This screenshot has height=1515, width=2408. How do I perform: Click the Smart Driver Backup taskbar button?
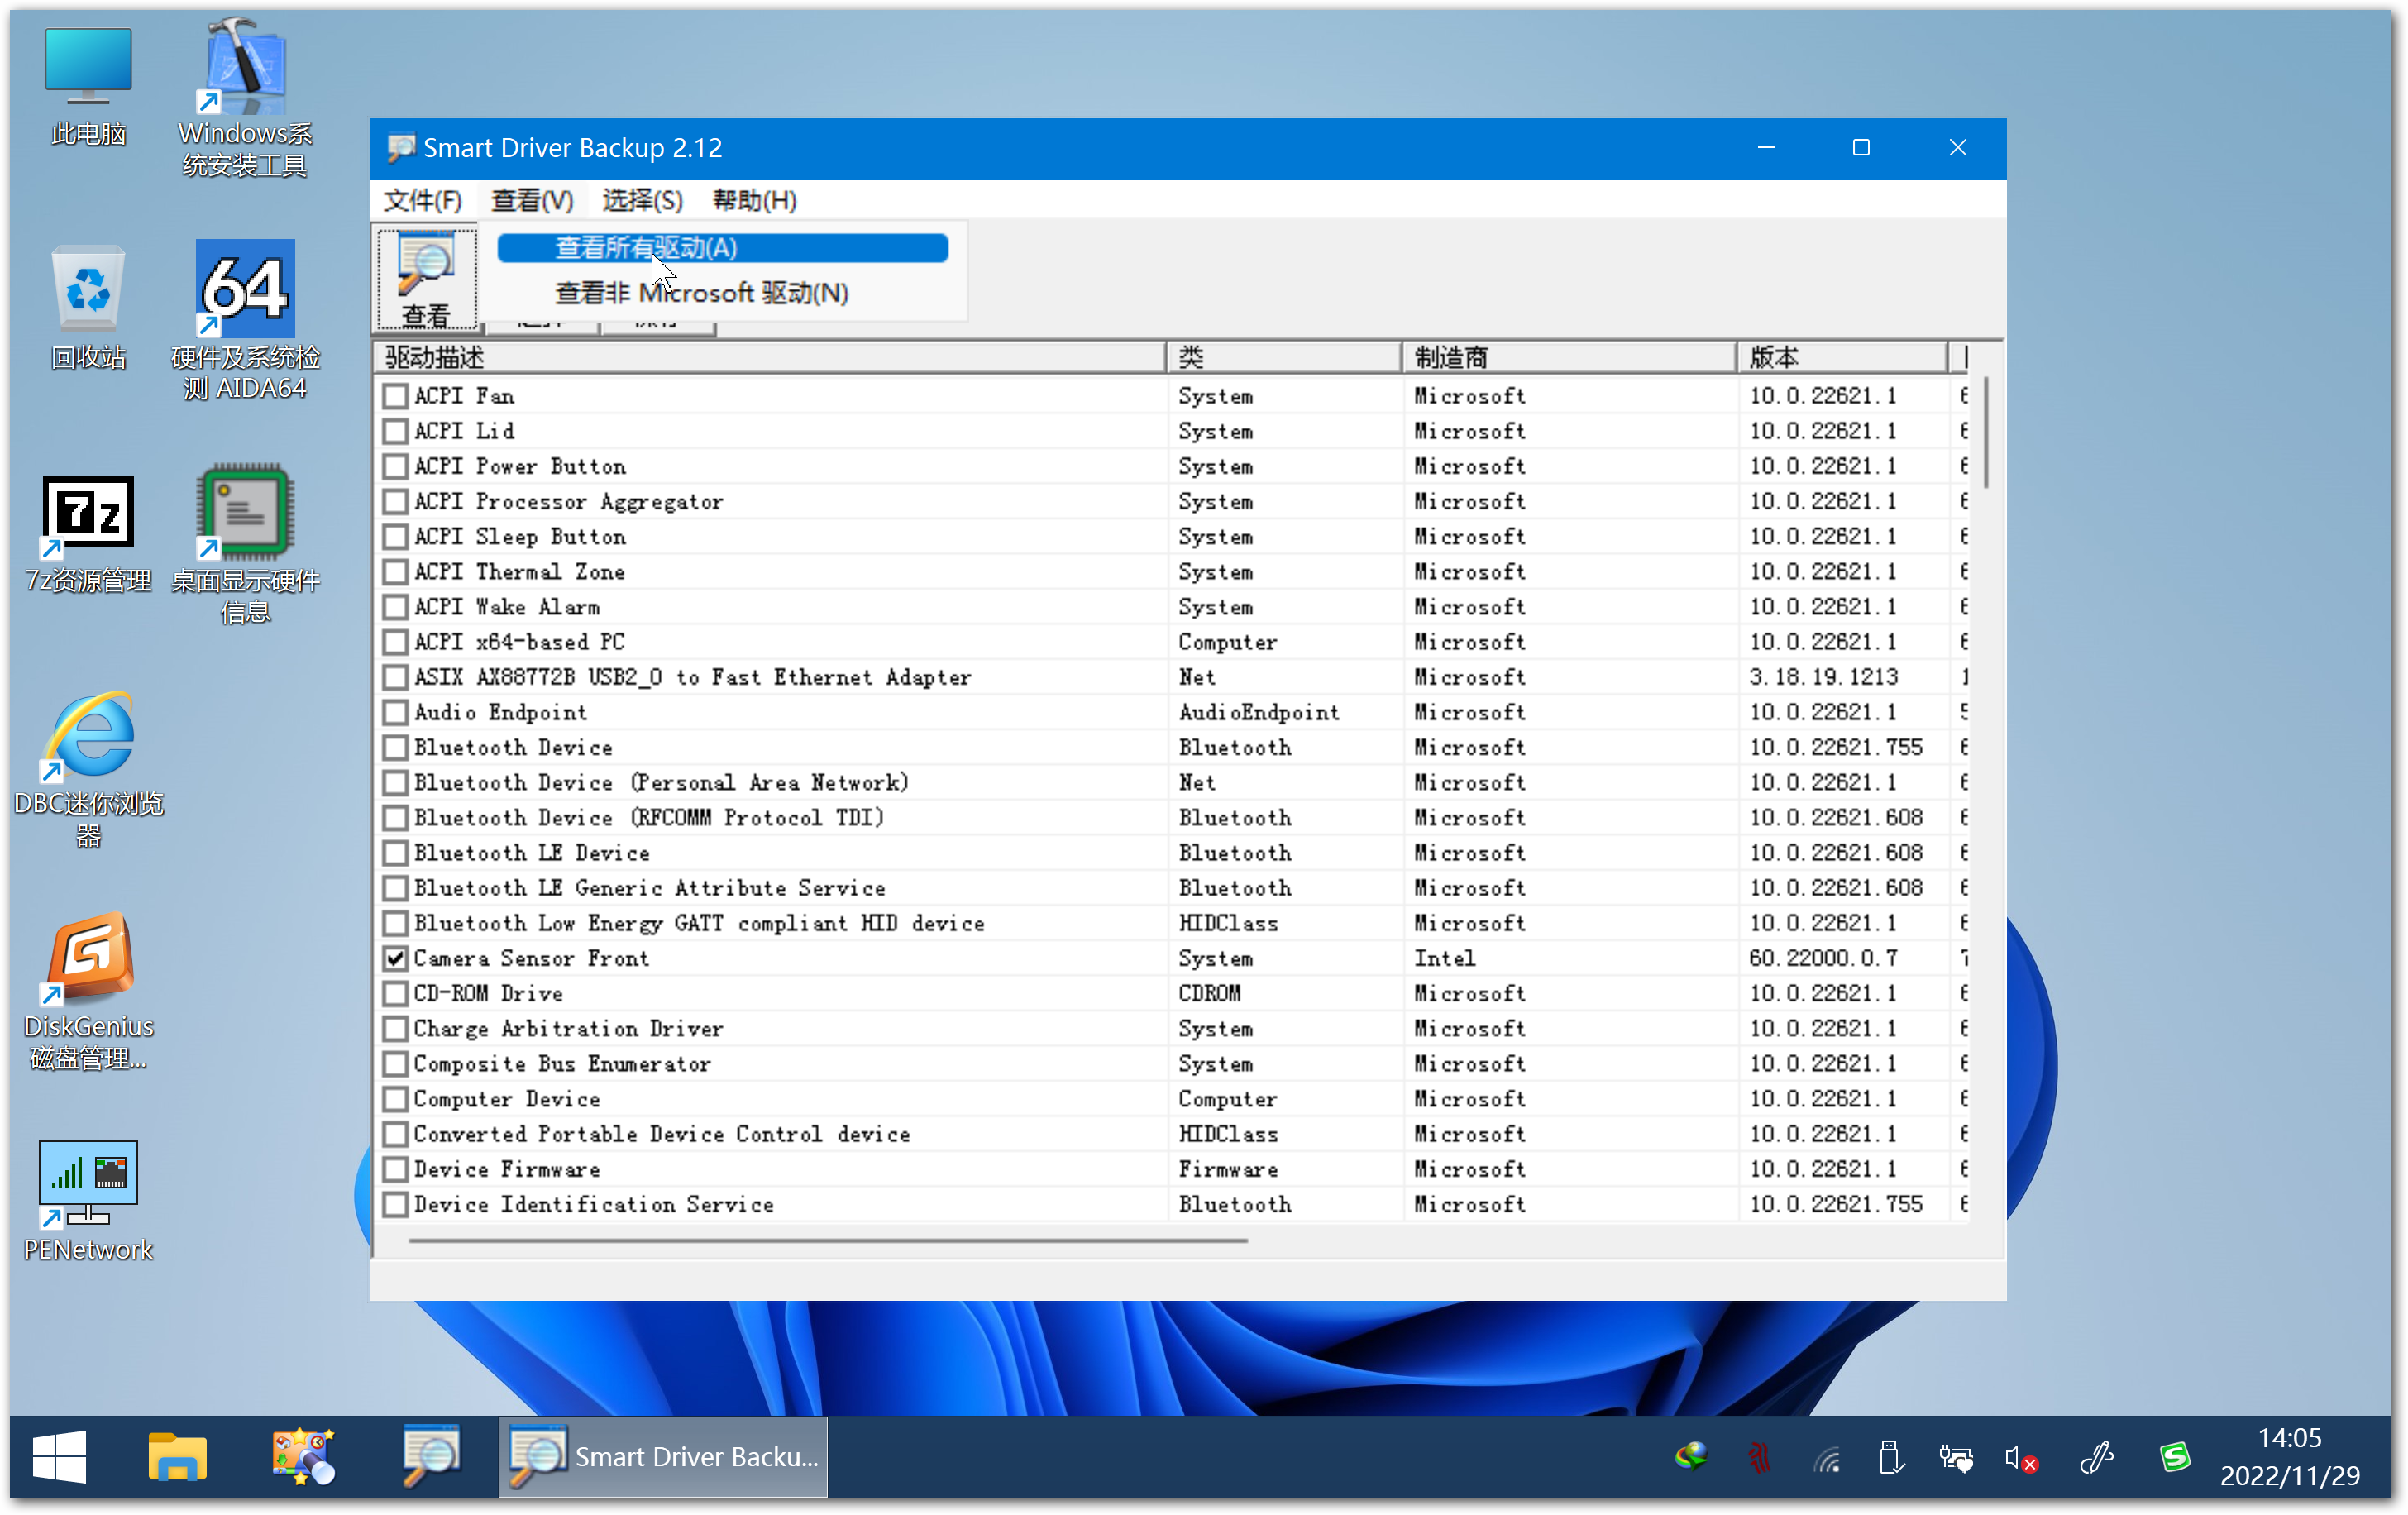coord(663,1457)
